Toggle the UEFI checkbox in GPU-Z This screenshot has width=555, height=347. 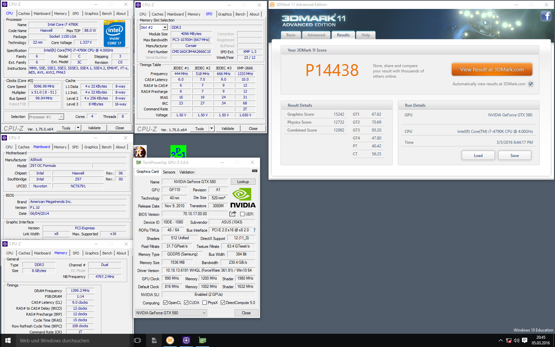pyautogui.click(x=242, y=214)
